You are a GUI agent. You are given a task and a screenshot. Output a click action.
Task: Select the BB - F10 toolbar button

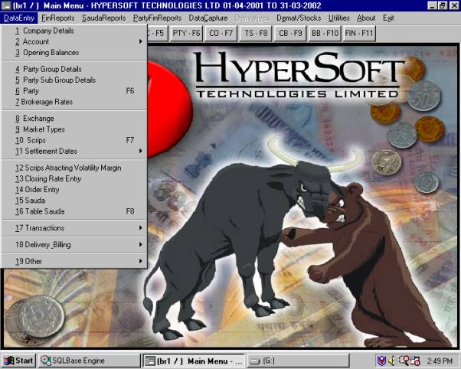pyautogui.click(x=325, y=34)
